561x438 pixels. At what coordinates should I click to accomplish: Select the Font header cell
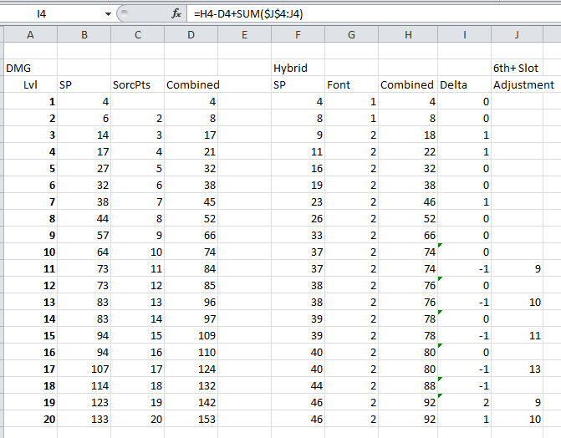[x=351, y=84]
